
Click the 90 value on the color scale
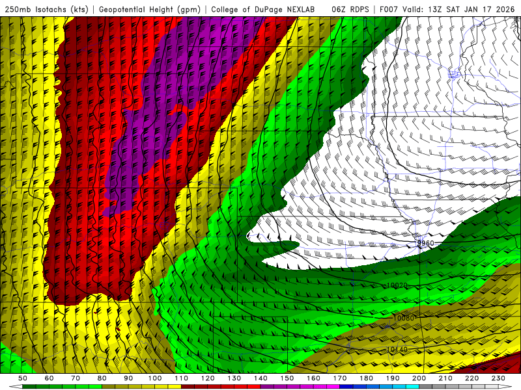click(x=128, y=378)
